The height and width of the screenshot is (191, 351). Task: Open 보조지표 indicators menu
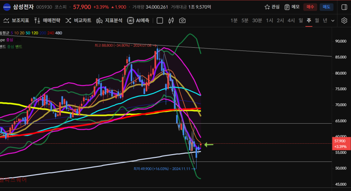(x=16, y=20)
